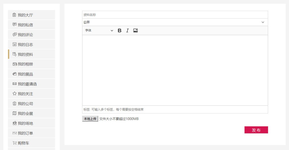The width and height of the screenshot is (289, 150).
Task: Focus the 资料名称 input field
Action: [175, 15]
